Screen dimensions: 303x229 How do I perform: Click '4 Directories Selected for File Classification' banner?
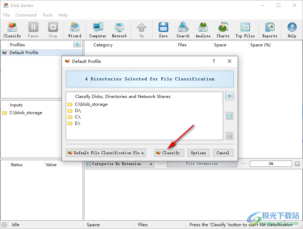pos(150,79)
